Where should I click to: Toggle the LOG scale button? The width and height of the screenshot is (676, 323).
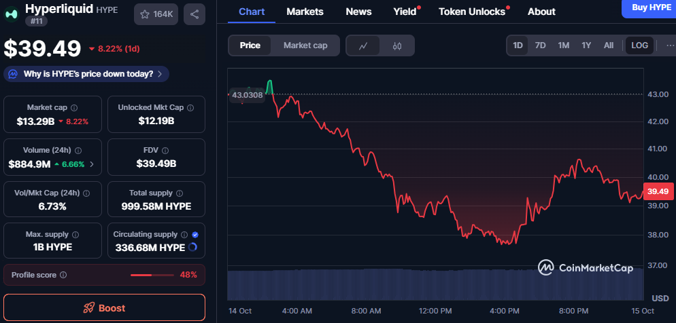(x=640, y=45)
